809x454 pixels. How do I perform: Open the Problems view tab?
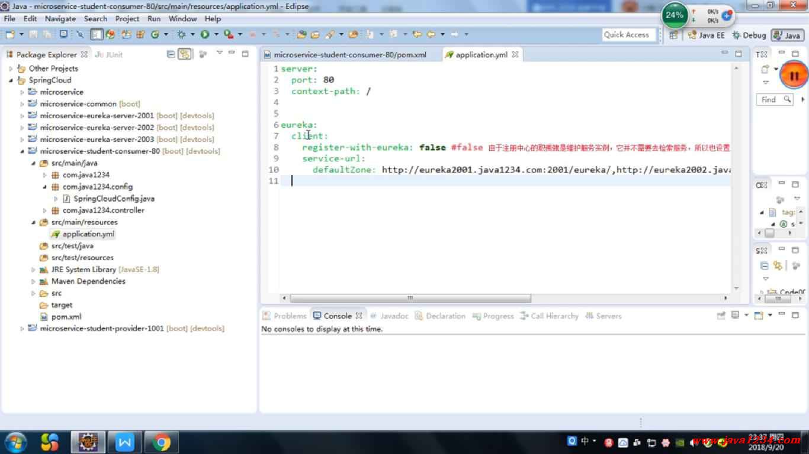[x=285, y=316]
